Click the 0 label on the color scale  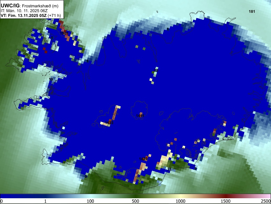[x=2, y=201]
